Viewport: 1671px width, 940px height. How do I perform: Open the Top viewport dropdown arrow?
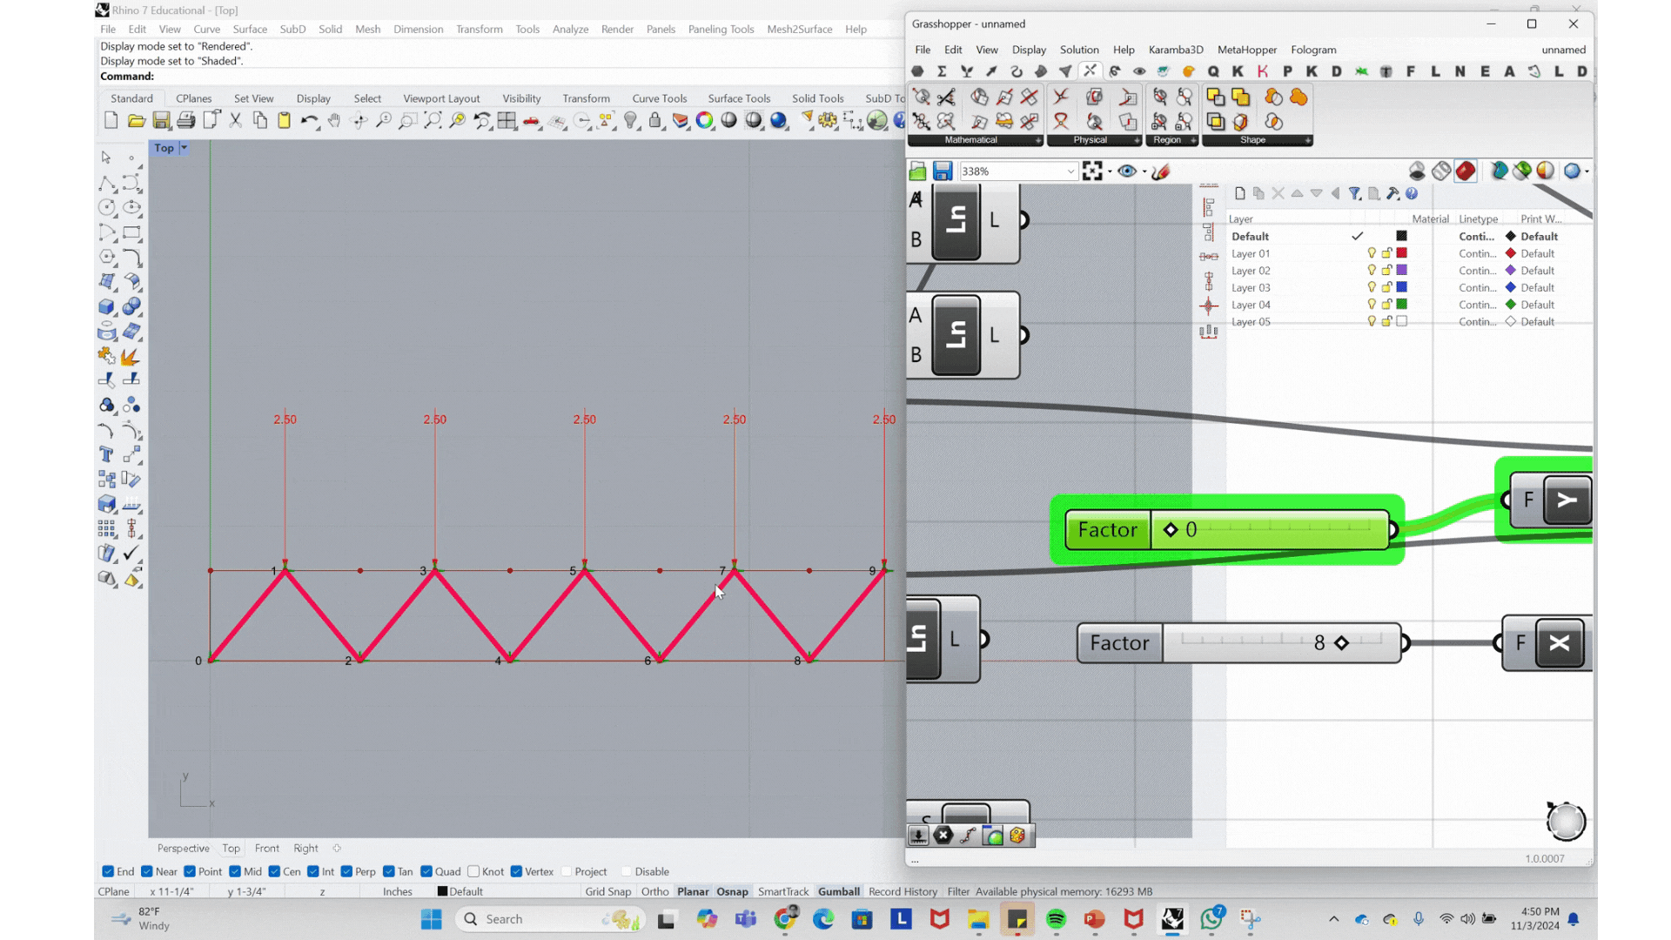(x=184, y=148)
